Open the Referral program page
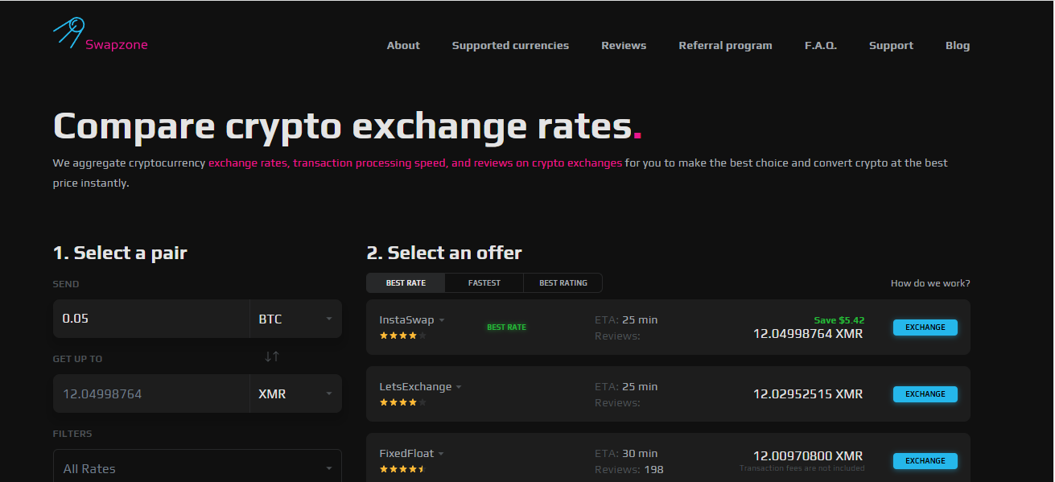 point(725,46)
